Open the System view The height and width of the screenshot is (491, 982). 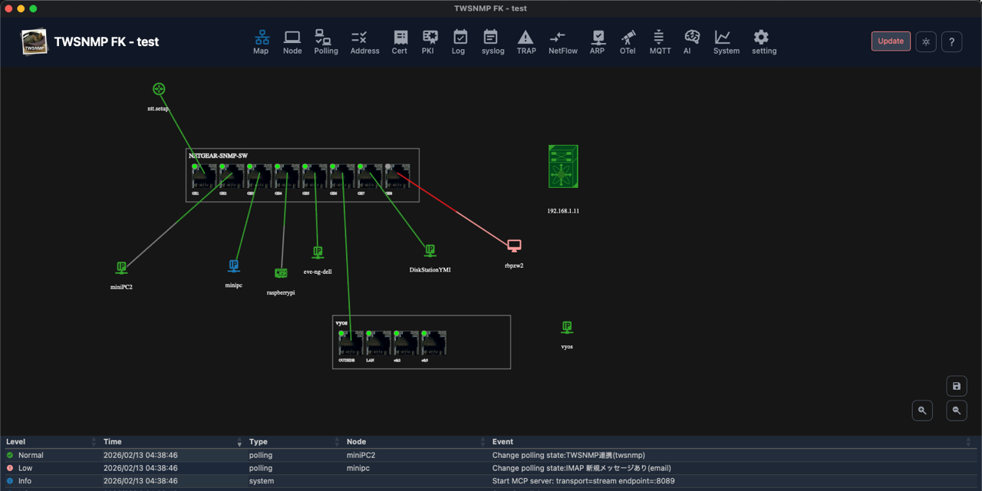coord(725,41)
